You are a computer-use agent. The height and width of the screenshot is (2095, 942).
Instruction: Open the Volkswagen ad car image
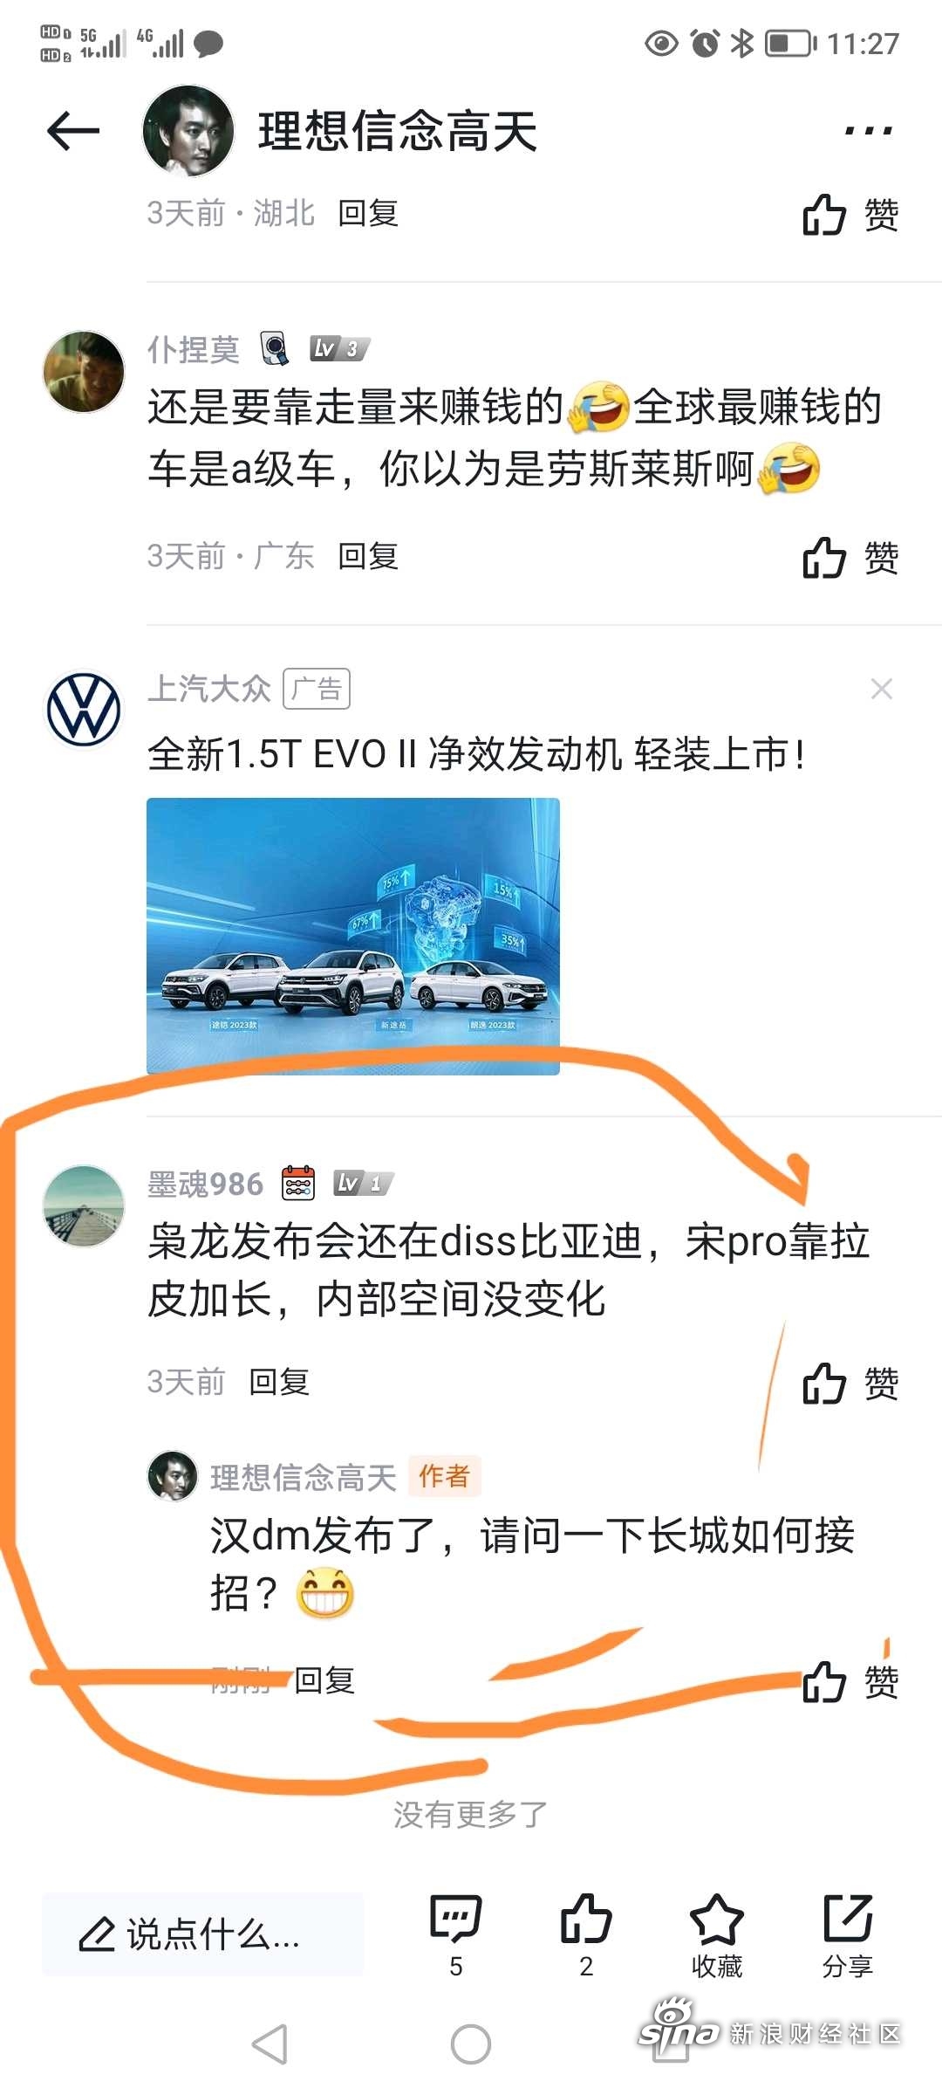click(x=353, y=936)
